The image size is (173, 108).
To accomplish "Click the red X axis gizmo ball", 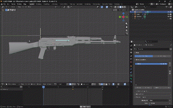I will (123, 17).
